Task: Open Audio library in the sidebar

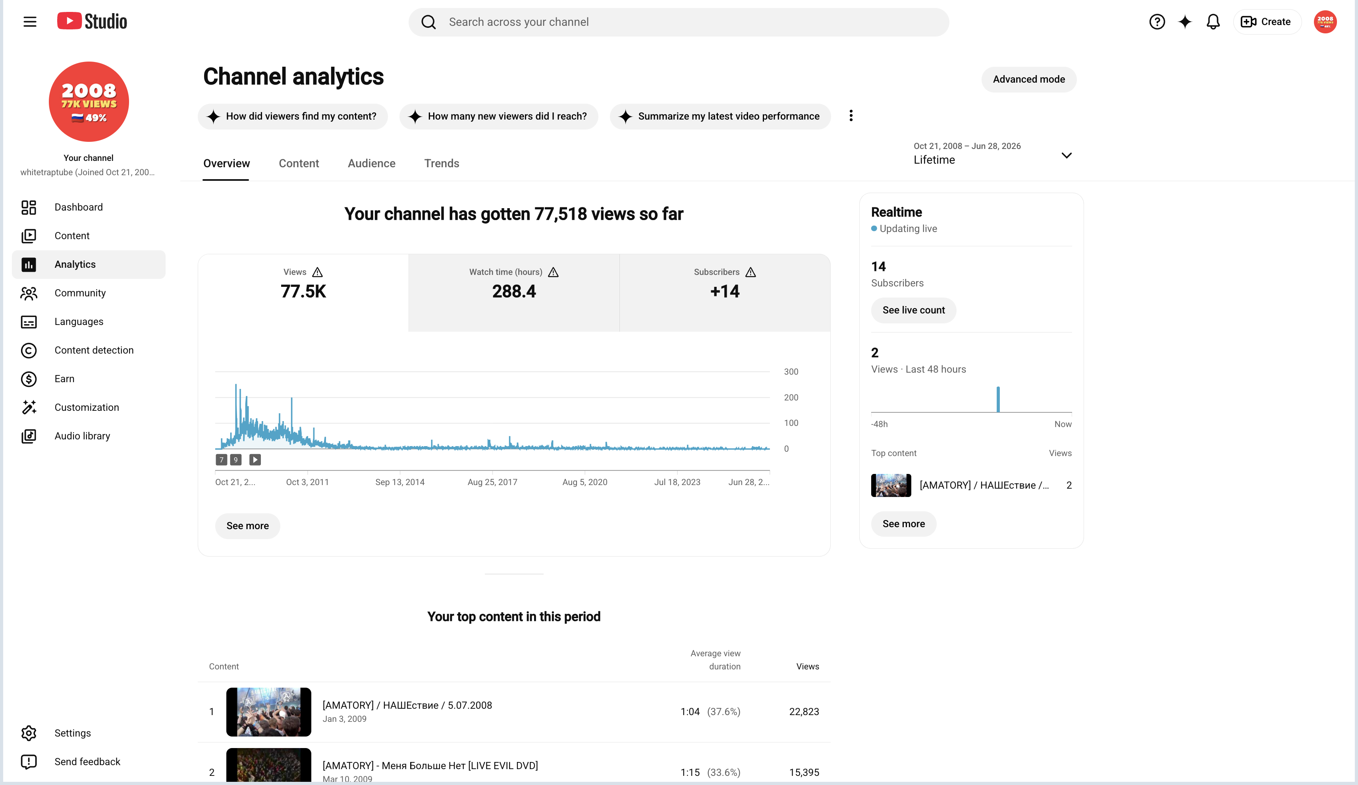Action: [x=89, y=436]
